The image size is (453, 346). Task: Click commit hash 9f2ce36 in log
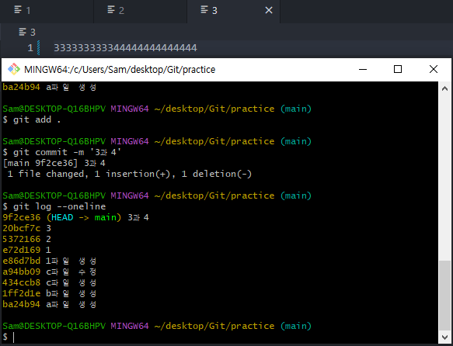22,217
